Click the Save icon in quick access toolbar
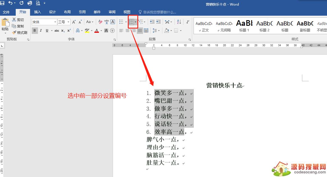 (3, 3)
